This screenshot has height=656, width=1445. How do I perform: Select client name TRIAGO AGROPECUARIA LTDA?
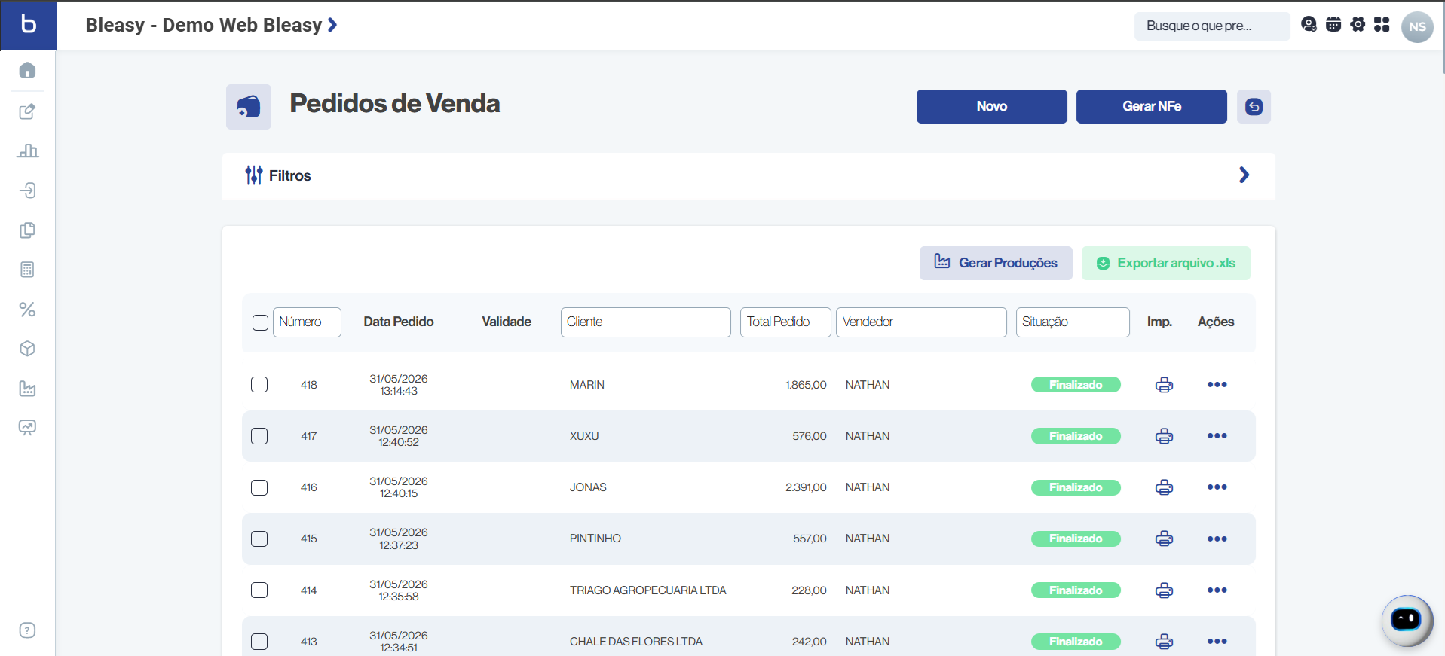[x=648, y=590]
